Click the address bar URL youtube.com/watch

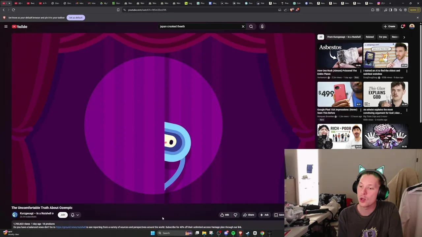[x=147, y=10]
